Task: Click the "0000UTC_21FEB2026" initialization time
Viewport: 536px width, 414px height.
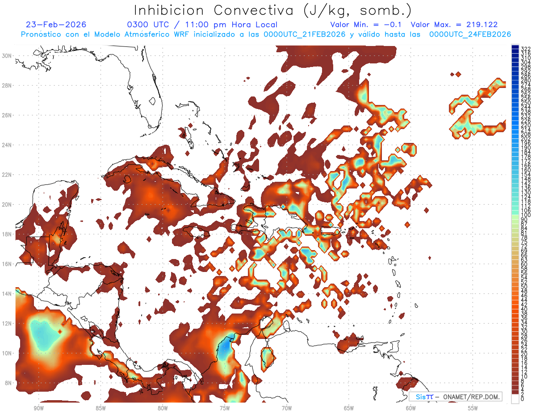Action: tap(305, 34)
